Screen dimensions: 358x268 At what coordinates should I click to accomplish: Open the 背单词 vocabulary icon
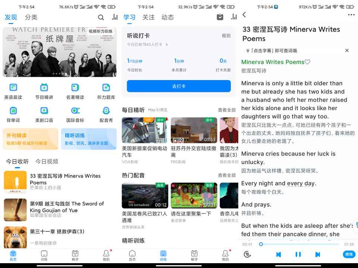coord(13,111)
